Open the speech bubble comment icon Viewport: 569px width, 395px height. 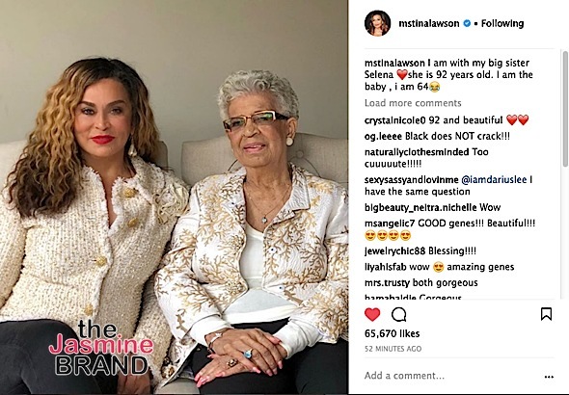pos(398,314)
